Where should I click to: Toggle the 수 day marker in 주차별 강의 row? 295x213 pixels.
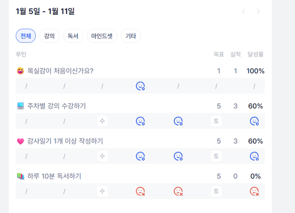tap(102, 121)
